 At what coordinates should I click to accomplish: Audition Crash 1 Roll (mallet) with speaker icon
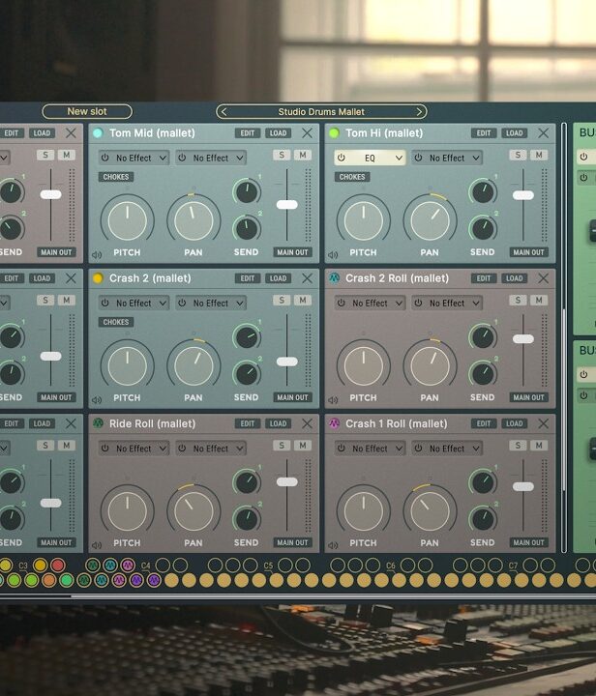click(x=333, y=545)
